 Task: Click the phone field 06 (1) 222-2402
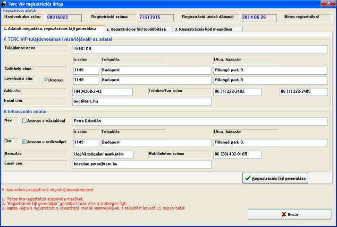coord(237,92)
